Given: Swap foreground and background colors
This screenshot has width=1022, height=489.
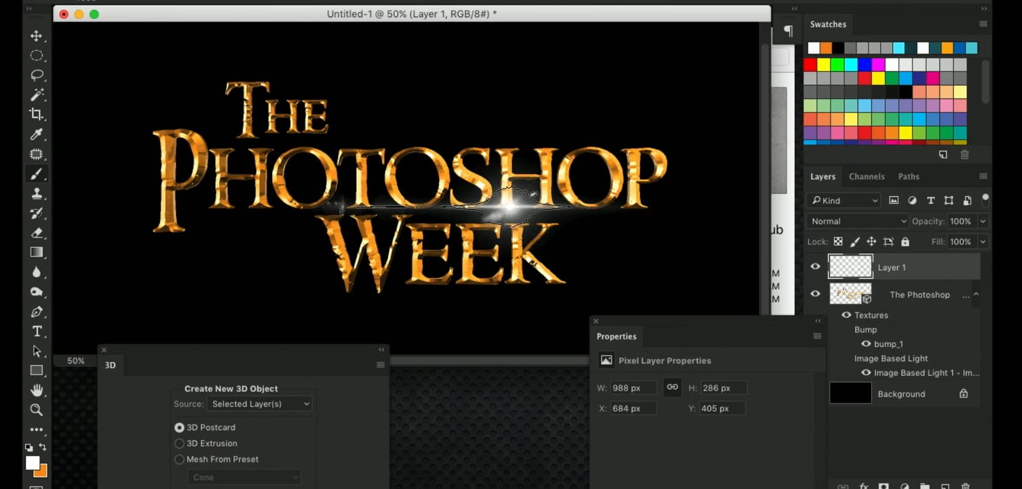Looking at the screenshot, I should coord(42,447).
